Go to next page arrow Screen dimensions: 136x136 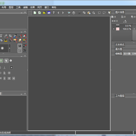tap(63, 12)
